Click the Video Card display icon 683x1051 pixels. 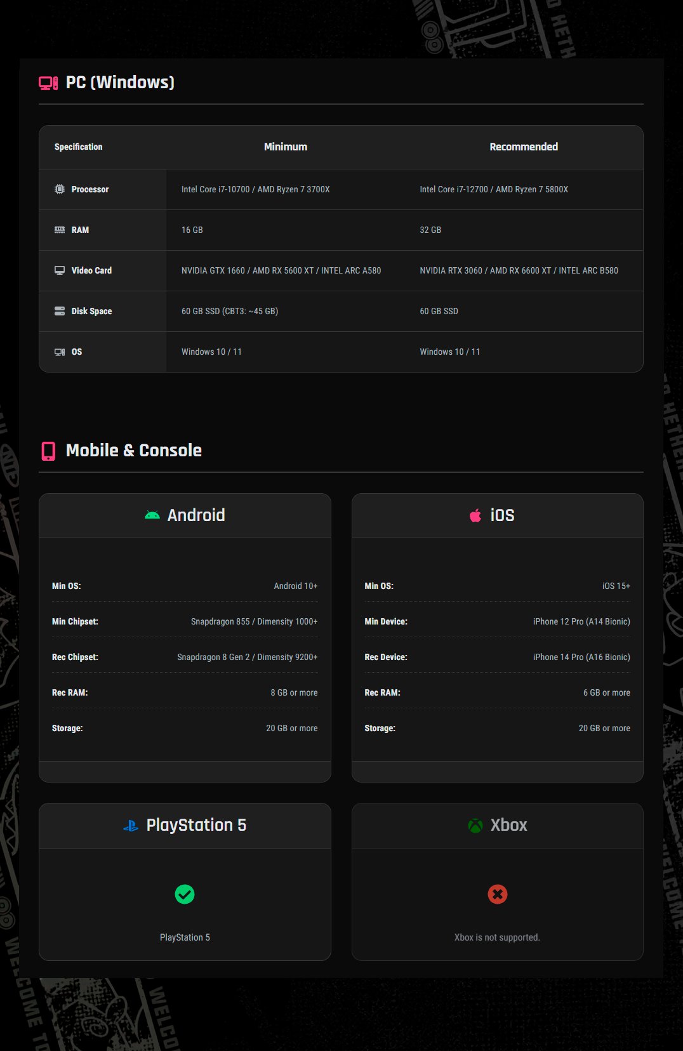pyautogui.click(x=60, y=270)
